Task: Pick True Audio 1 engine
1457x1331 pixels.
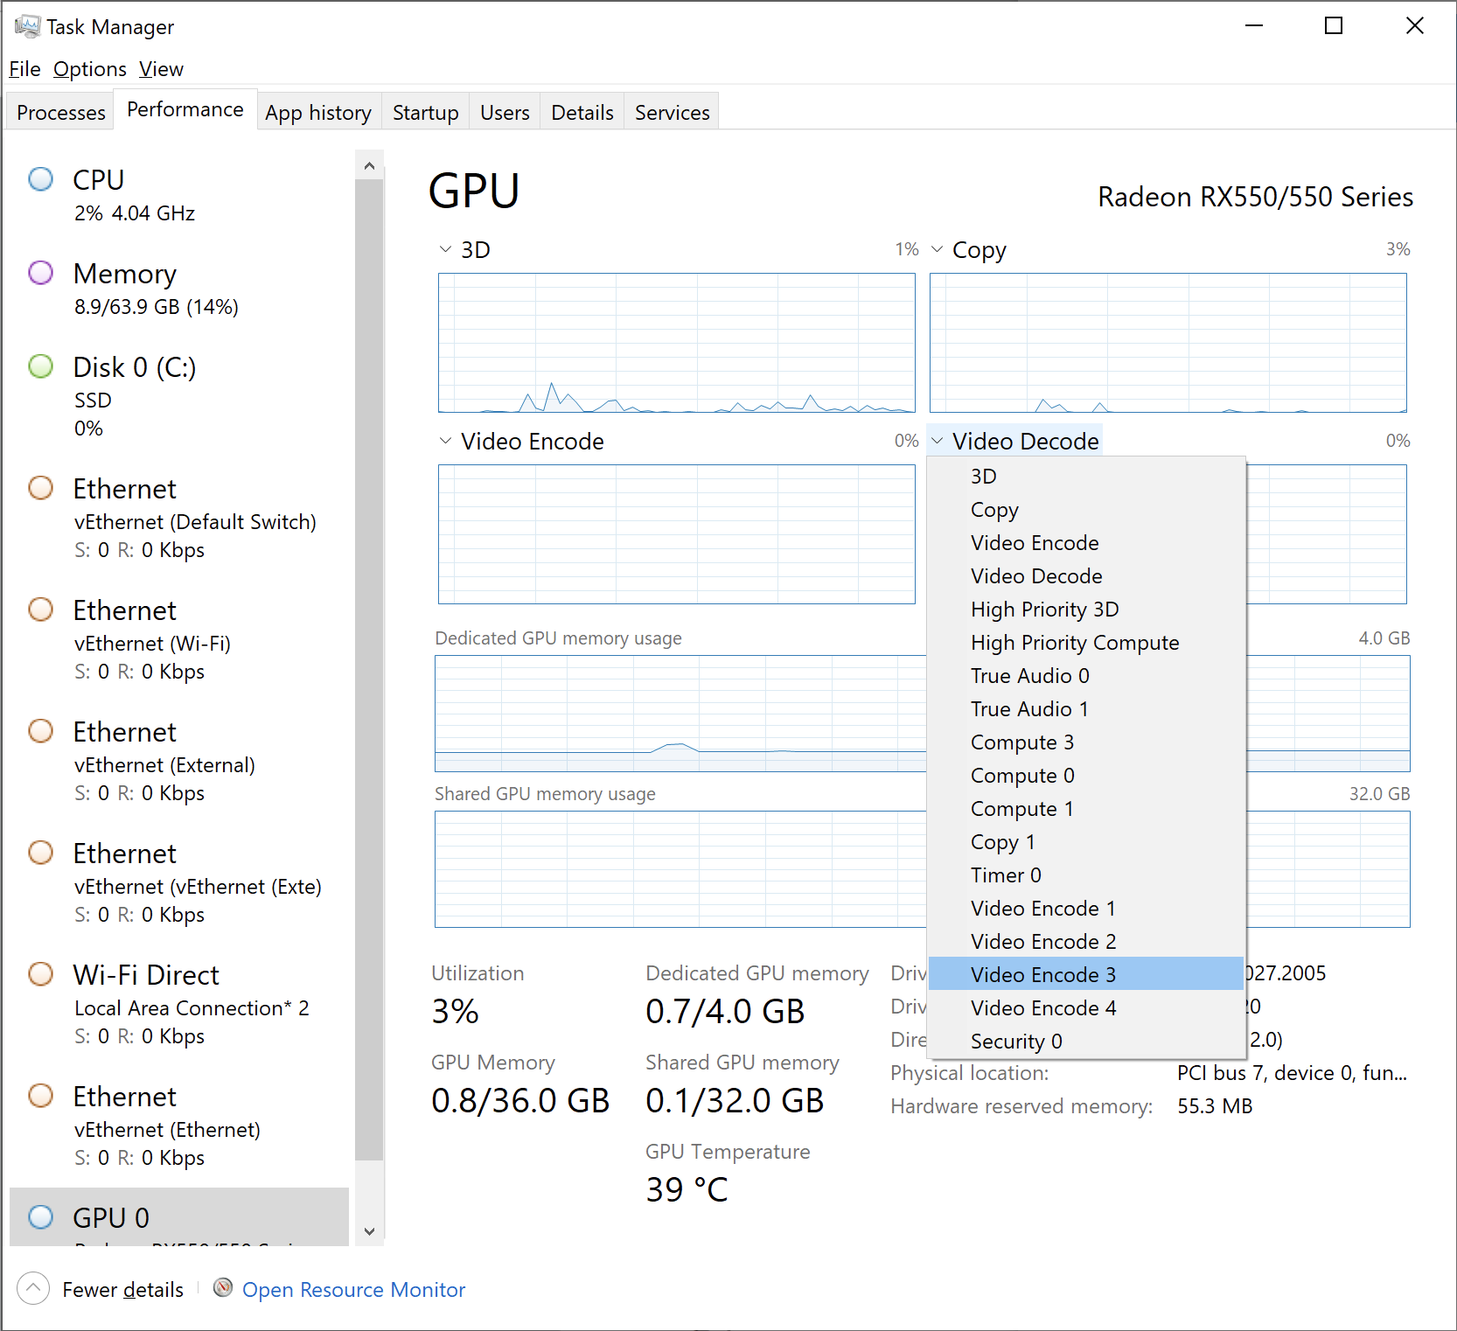Action: (1086, 709)
